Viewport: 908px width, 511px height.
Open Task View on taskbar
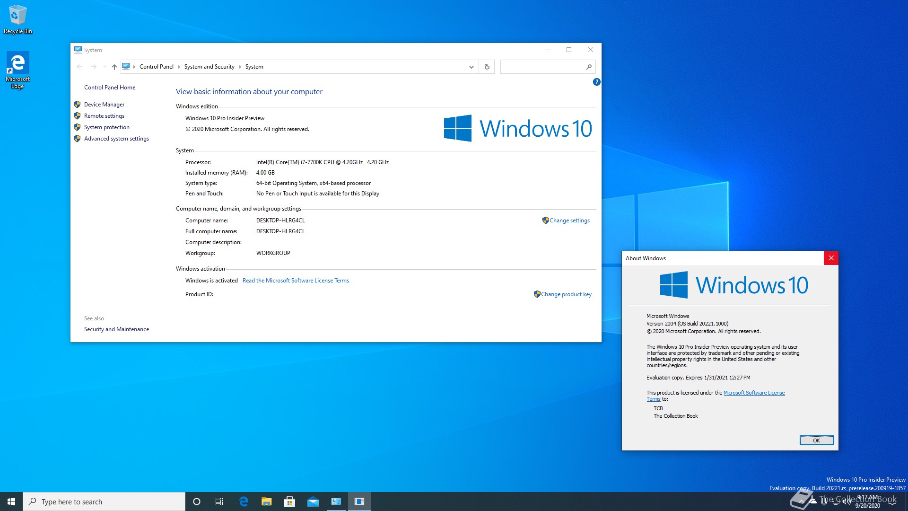(x=219, y=502)
